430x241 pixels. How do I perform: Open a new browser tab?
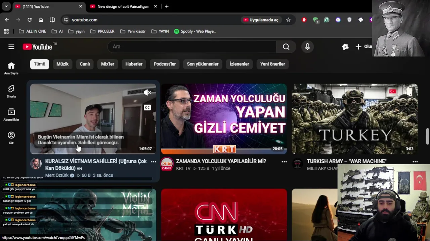click(x=167, y=6)
